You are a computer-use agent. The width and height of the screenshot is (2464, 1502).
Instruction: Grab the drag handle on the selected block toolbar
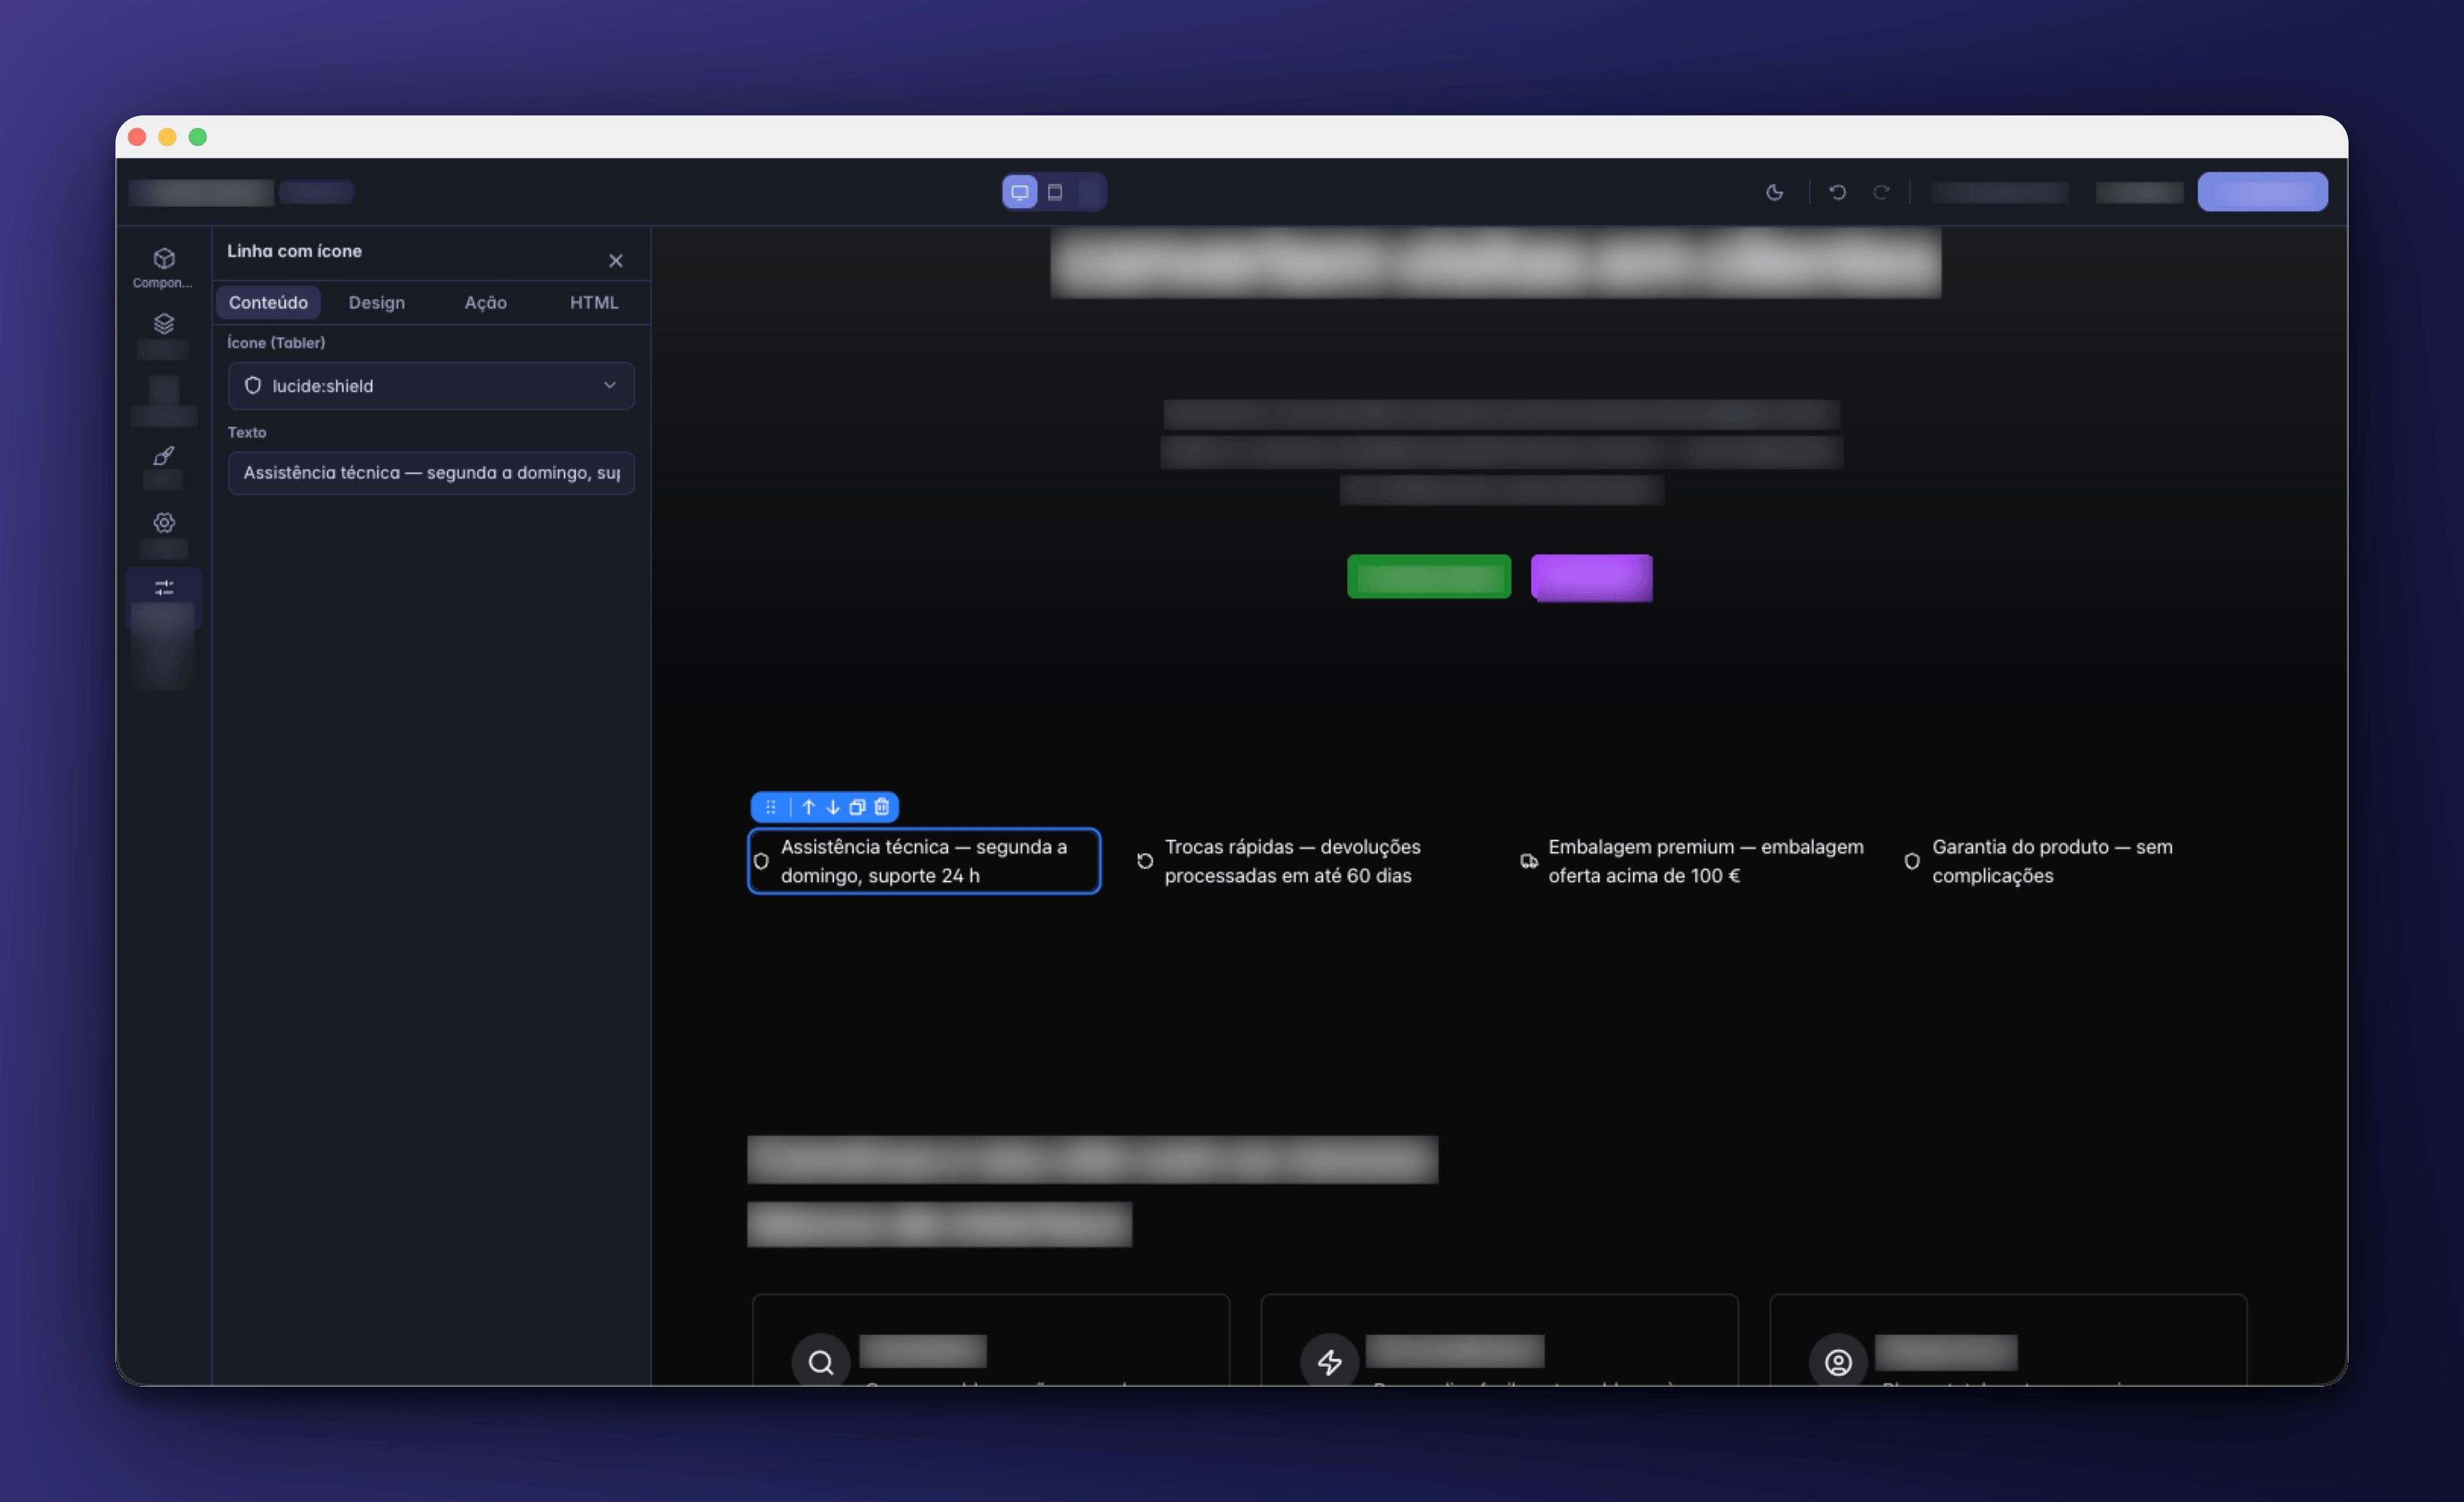(771, 807)
